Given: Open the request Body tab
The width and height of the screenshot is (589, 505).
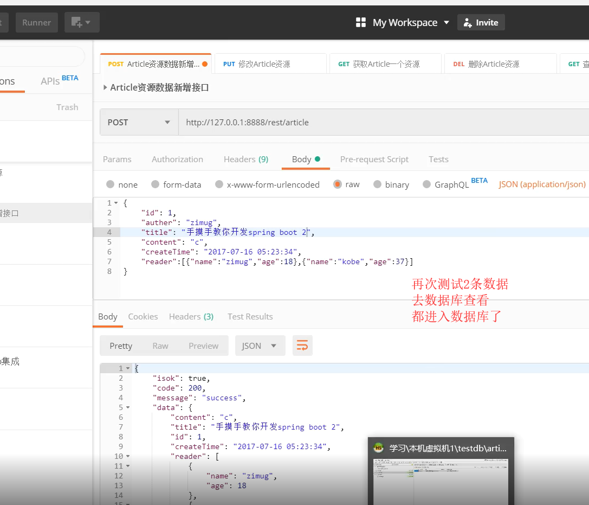Looking at the screenshot, I should [x=306, y=159].
